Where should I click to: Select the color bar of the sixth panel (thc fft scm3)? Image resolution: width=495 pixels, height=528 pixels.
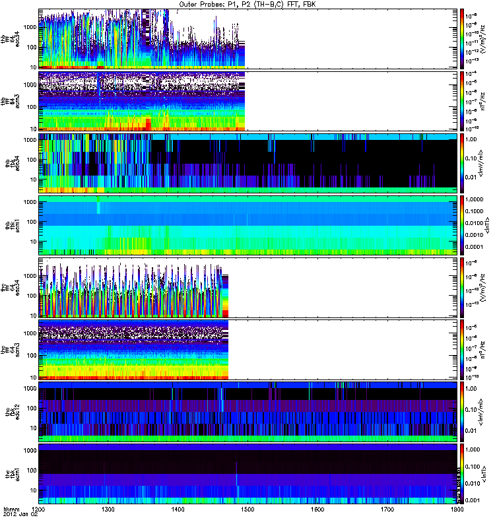pyautogui.click(x=462, y=350)
